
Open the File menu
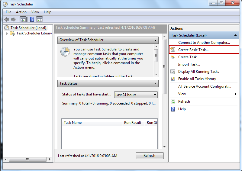coord(8,12)
